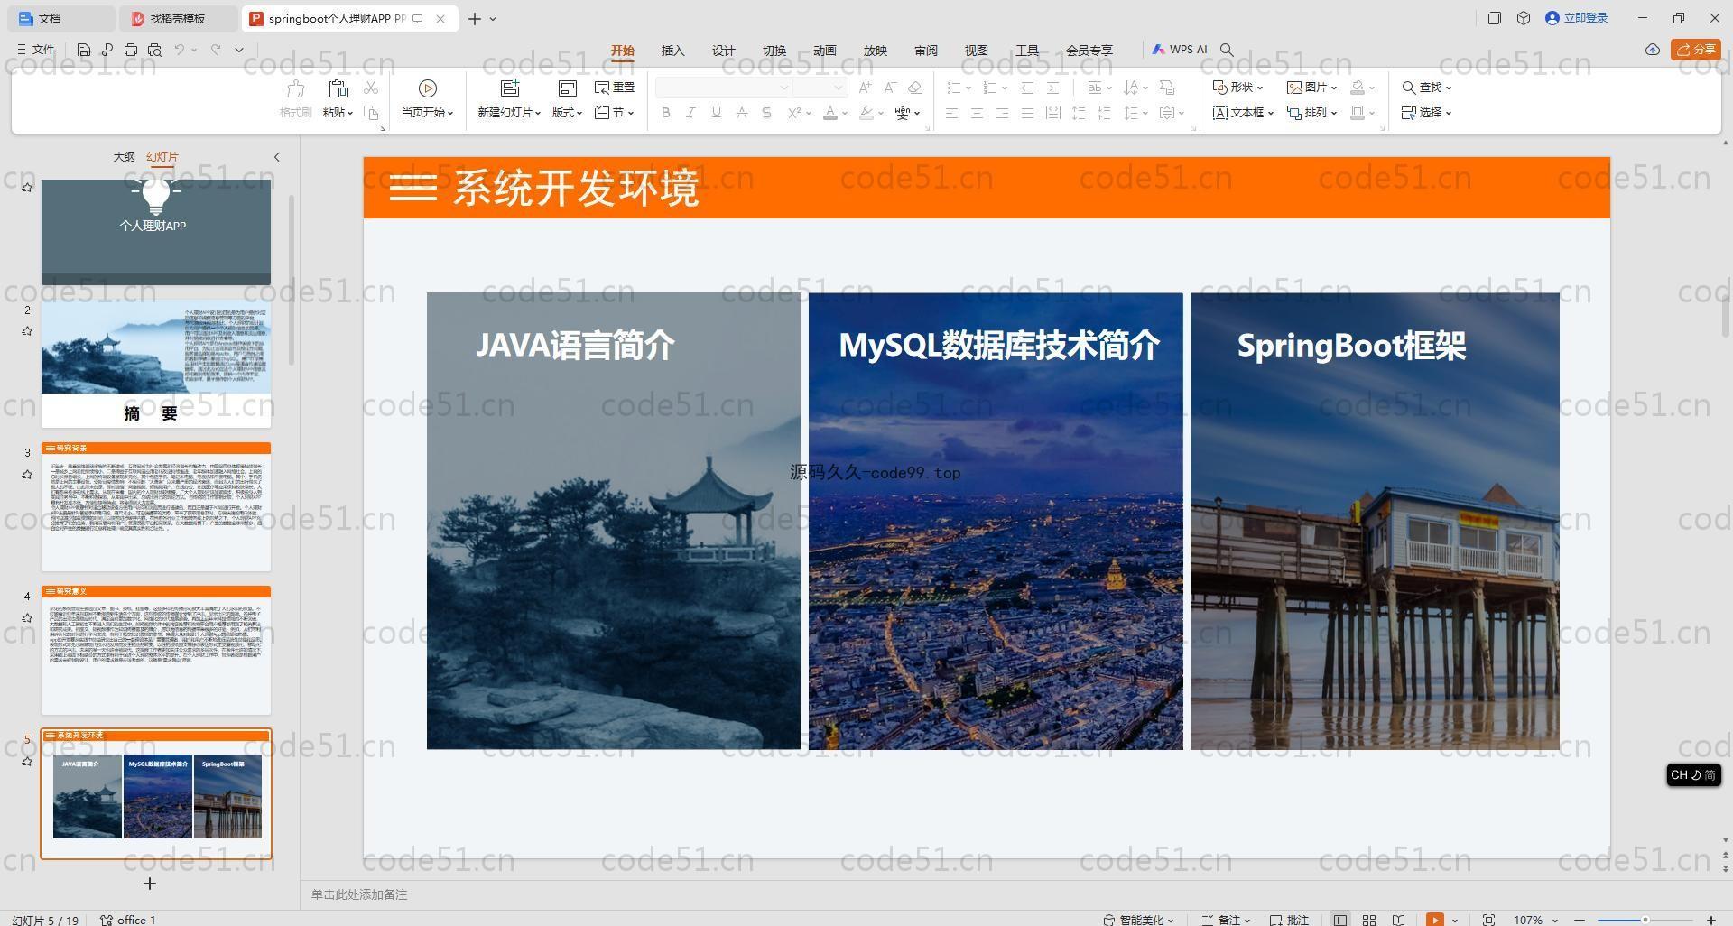Image resolution: width=1733 pixels, height=926 pixels.
Task: Click the Distribute text alignment icon
Action: [1052, 113]
